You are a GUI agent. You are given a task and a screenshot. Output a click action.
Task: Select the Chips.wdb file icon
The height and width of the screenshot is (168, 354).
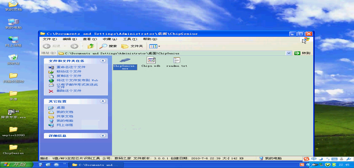click(151, 60)
